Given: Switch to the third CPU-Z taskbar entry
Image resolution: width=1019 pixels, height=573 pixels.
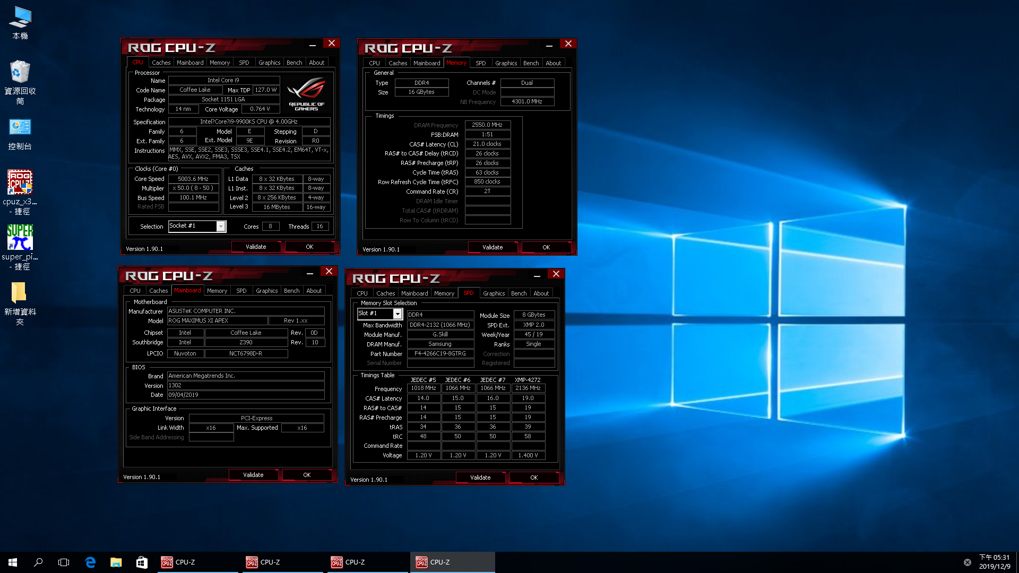Looking at the screenshot, I should [368, 562].
